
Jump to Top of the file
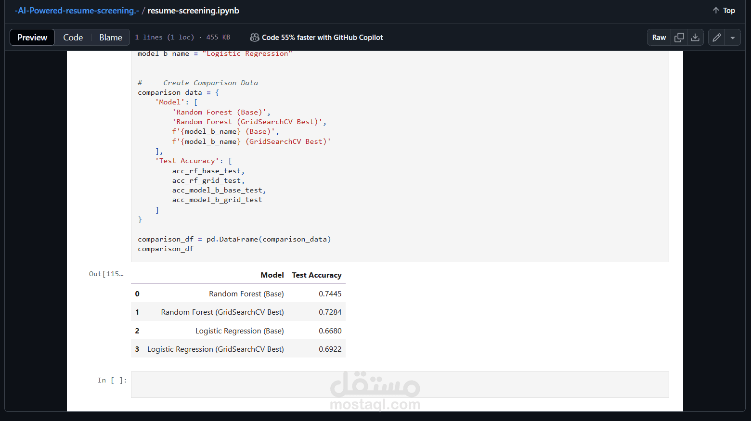pyautogui.click(x=724, y=11)
